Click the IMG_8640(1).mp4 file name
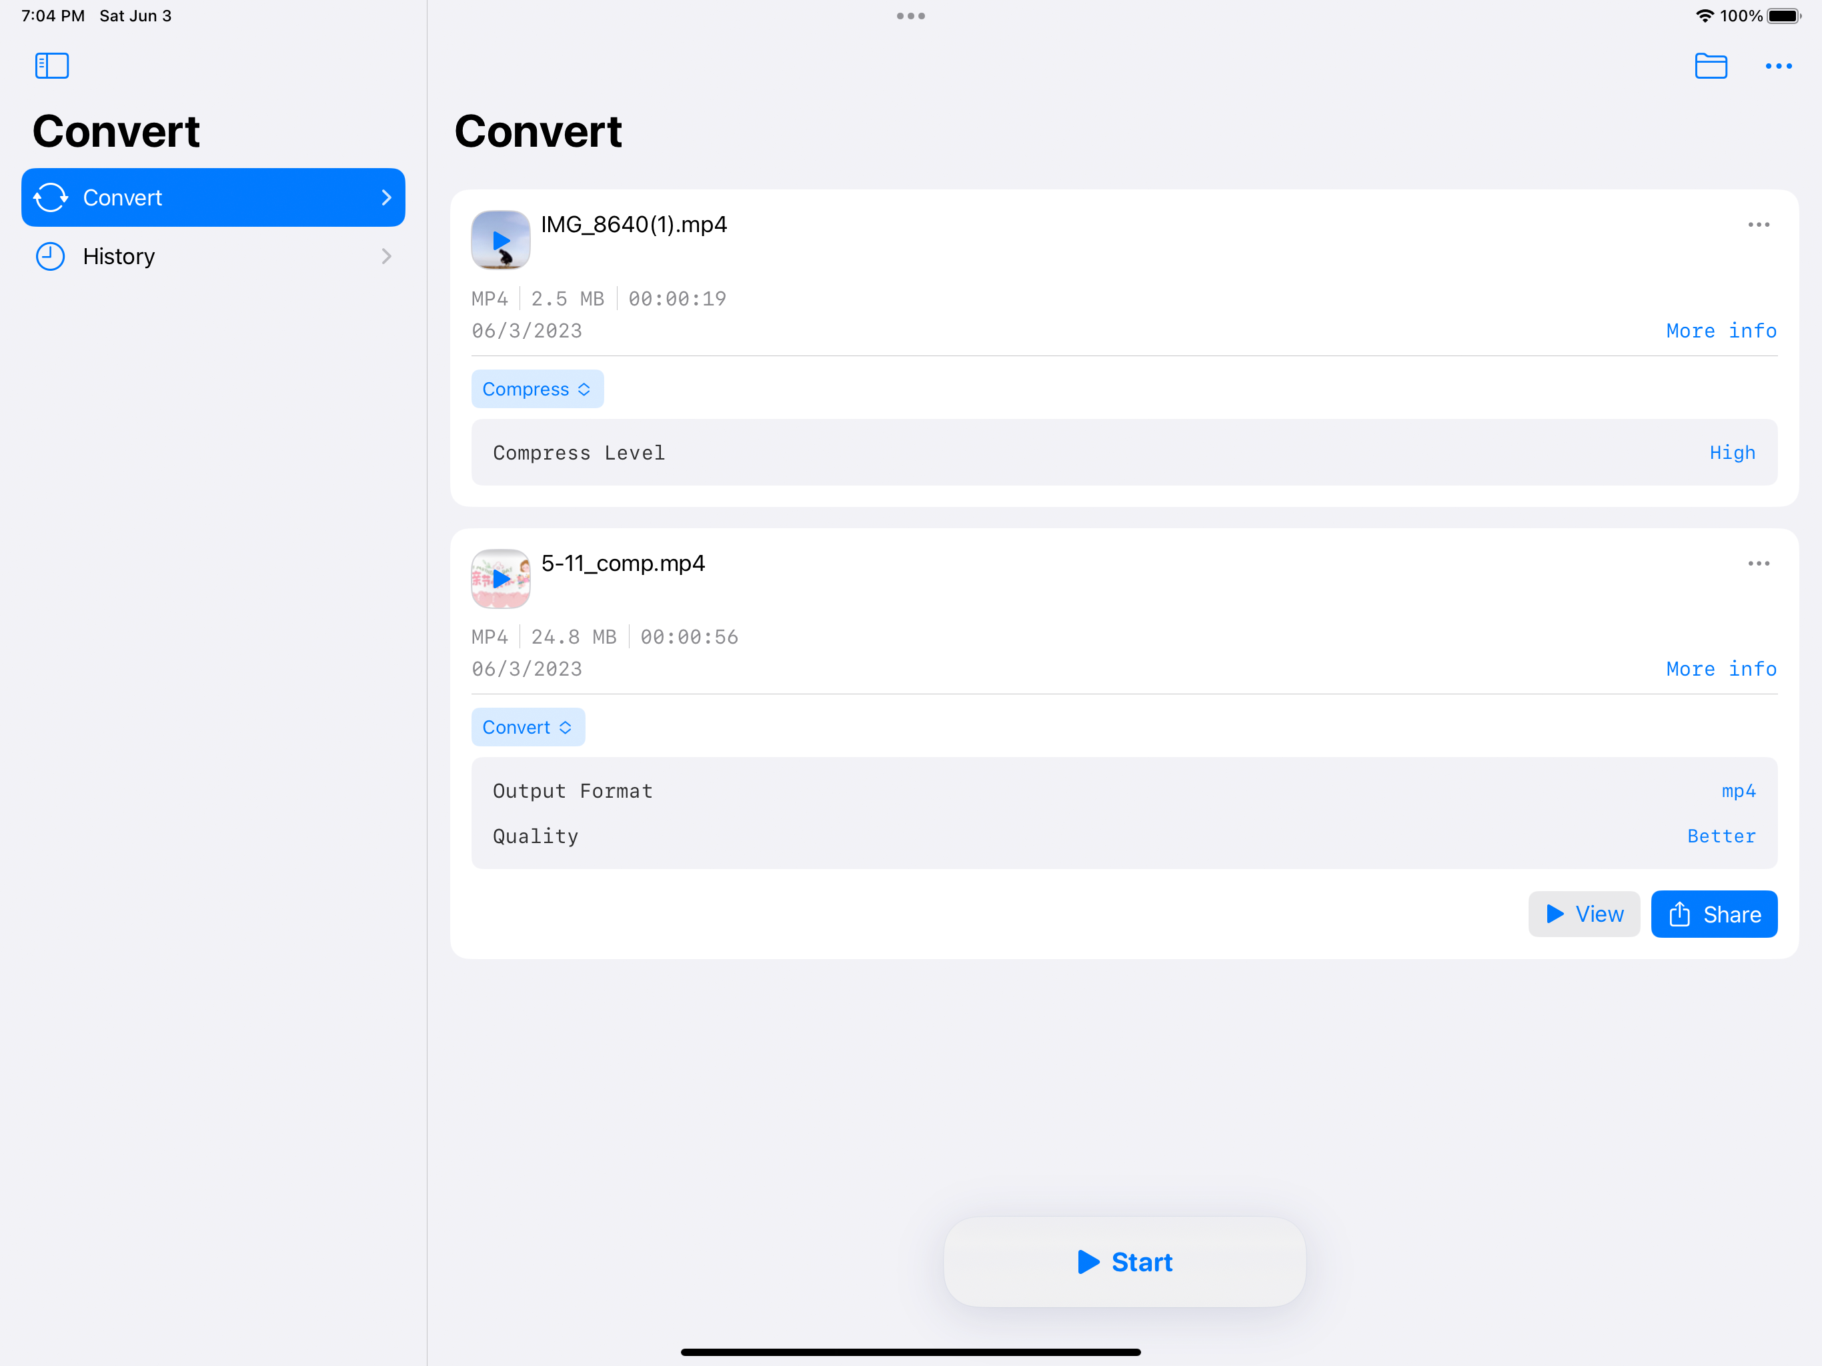Image resolution: width=1822 pixels, height=1366 pixels. [x=634, y=225]
